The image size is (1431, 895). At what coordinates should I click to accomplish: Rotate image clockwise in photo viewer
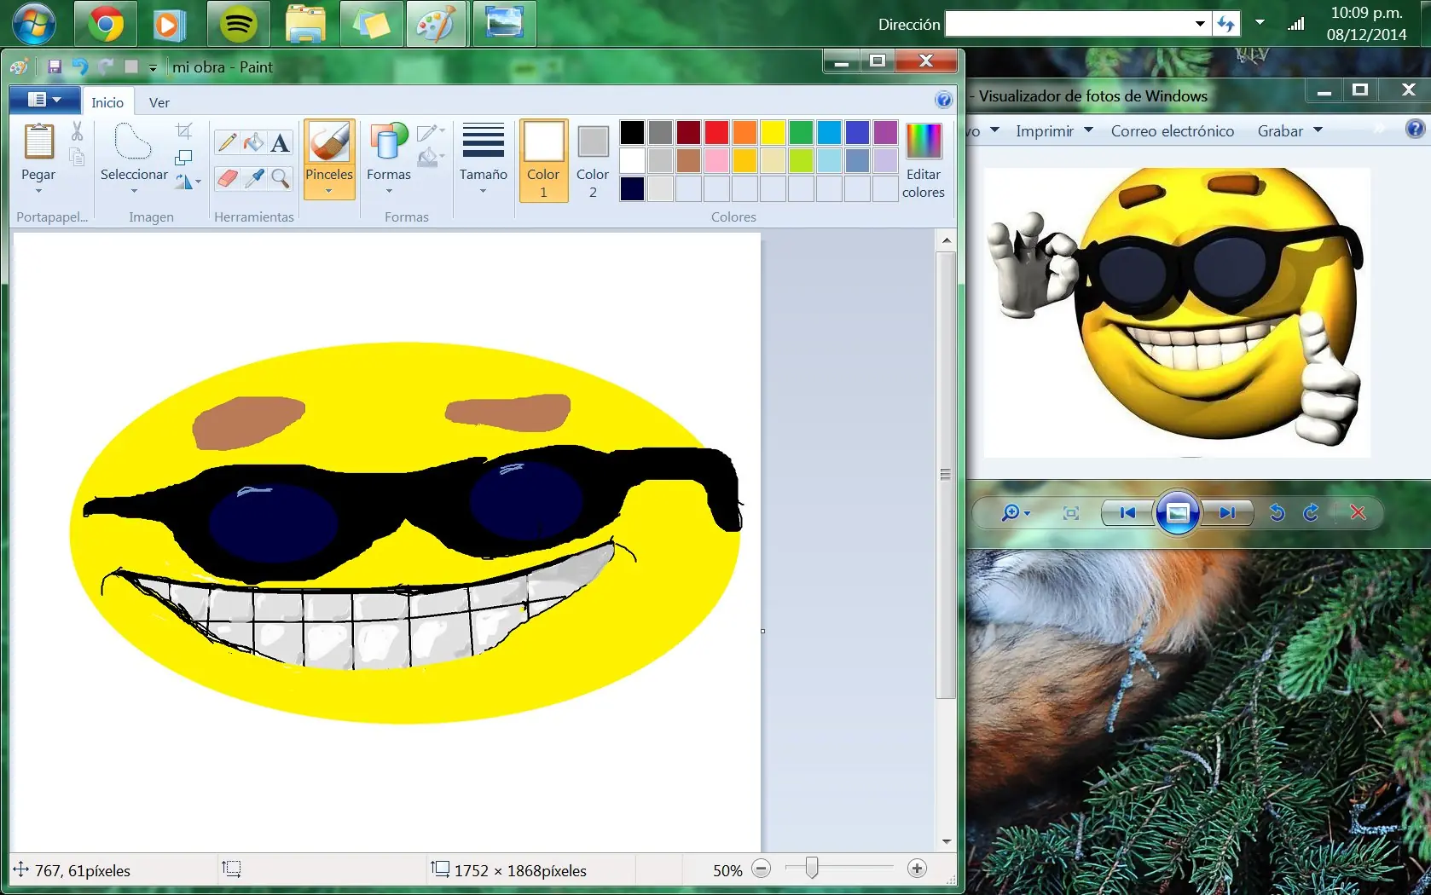pos(1311,512)
